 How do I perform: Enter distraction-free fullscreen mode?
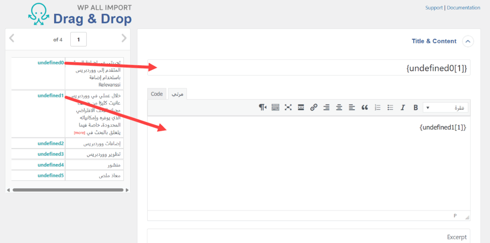[x=288, y=107]
